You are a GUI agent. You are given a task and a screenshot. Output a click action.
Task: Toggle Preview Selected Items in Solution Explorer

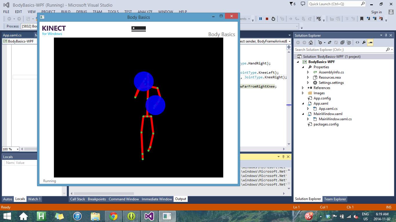tap(370, 42)
